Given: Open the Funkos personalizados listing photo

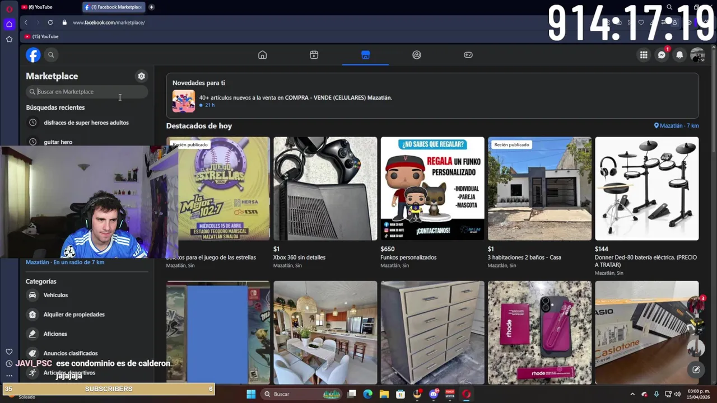Looking at the screenshot, I should point(432,189).
